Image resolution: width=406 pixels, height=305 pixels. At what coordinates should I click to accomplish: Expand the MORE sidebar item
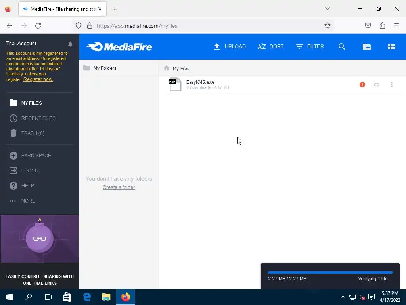(x=22, y=201)
